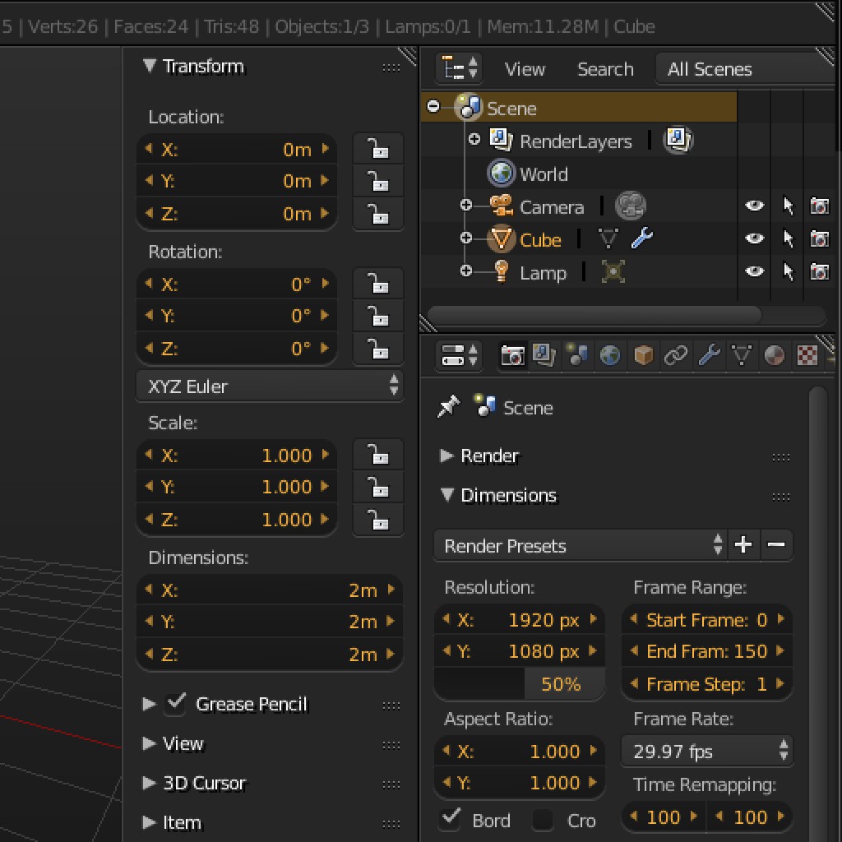Open the Render Presets dropdown
Viewport: 842px width, 842px height.
576,545
